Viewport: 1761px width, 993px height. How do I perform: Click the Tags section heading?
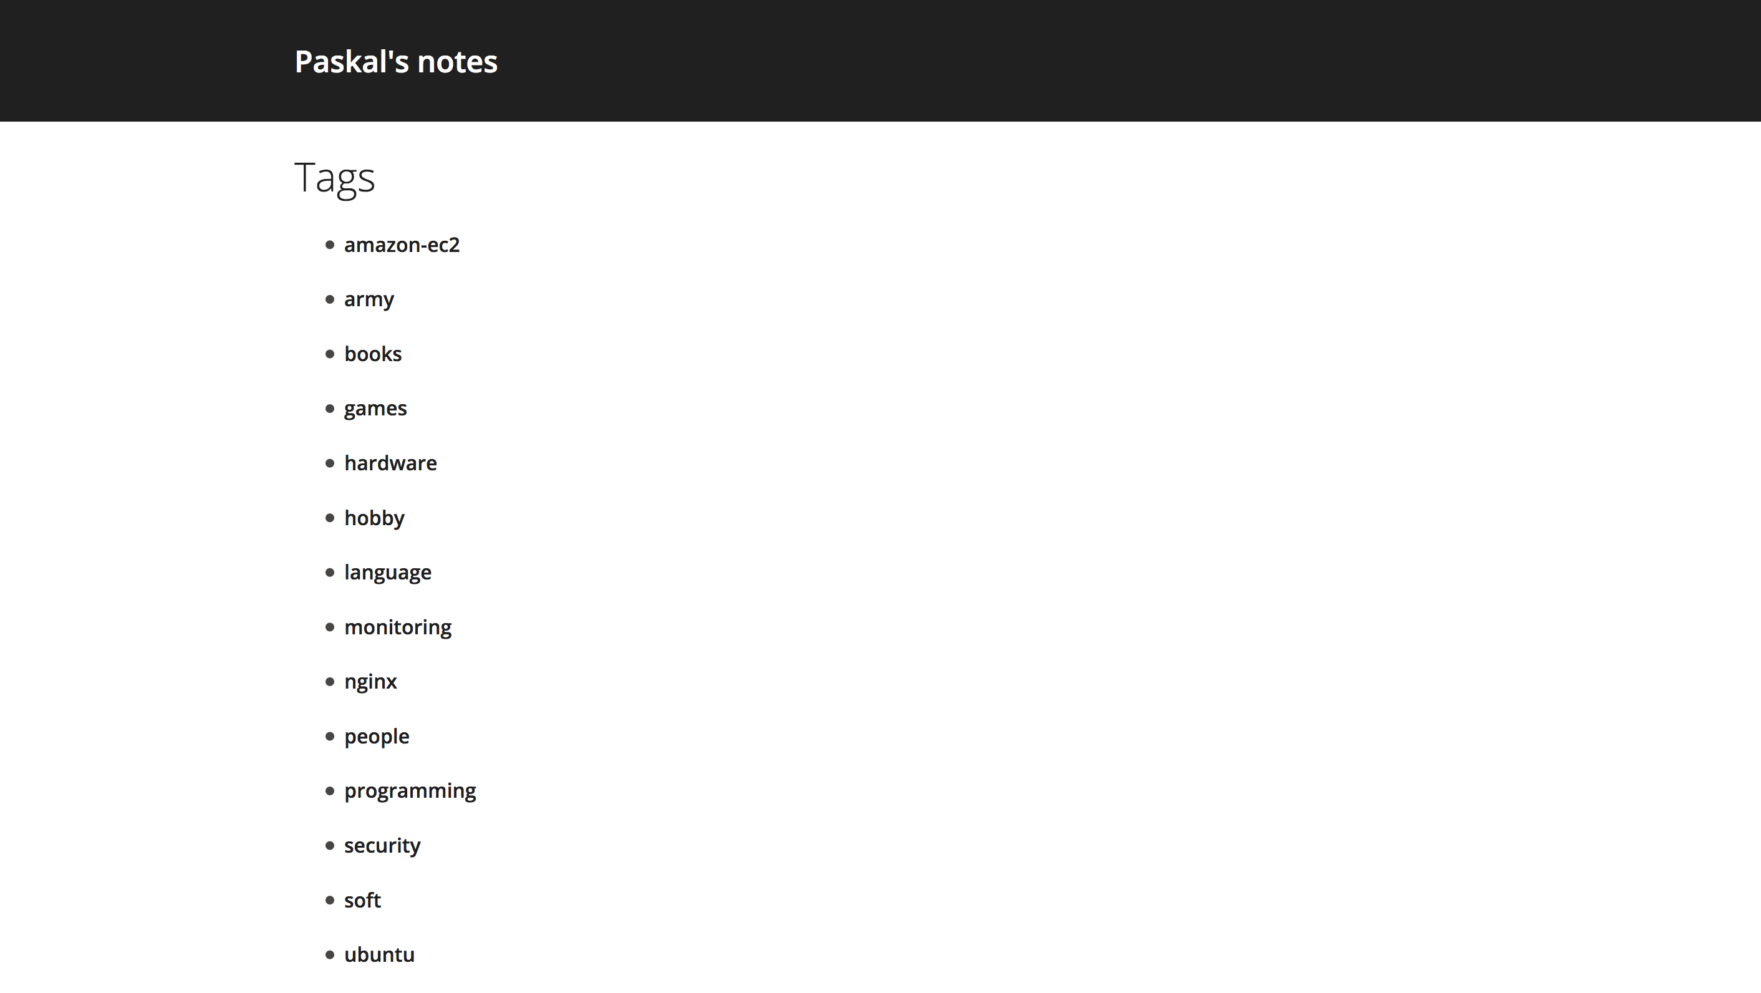click(334, 175)
